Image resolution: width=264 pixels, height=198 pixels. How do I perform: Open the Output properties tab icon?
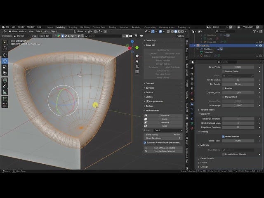192,79
